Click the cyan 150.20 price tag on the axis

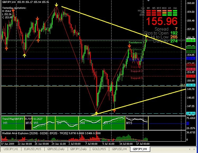191,85
